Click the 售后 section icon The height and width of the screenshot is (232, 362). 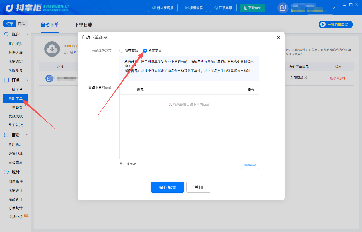click(6, 135)
